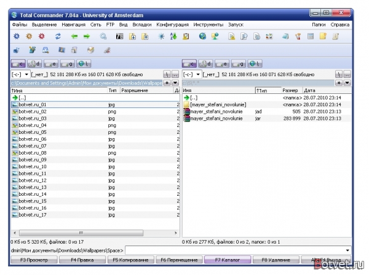Click F8 Удаление button
The image size is (369, 275).
point(276,260)
